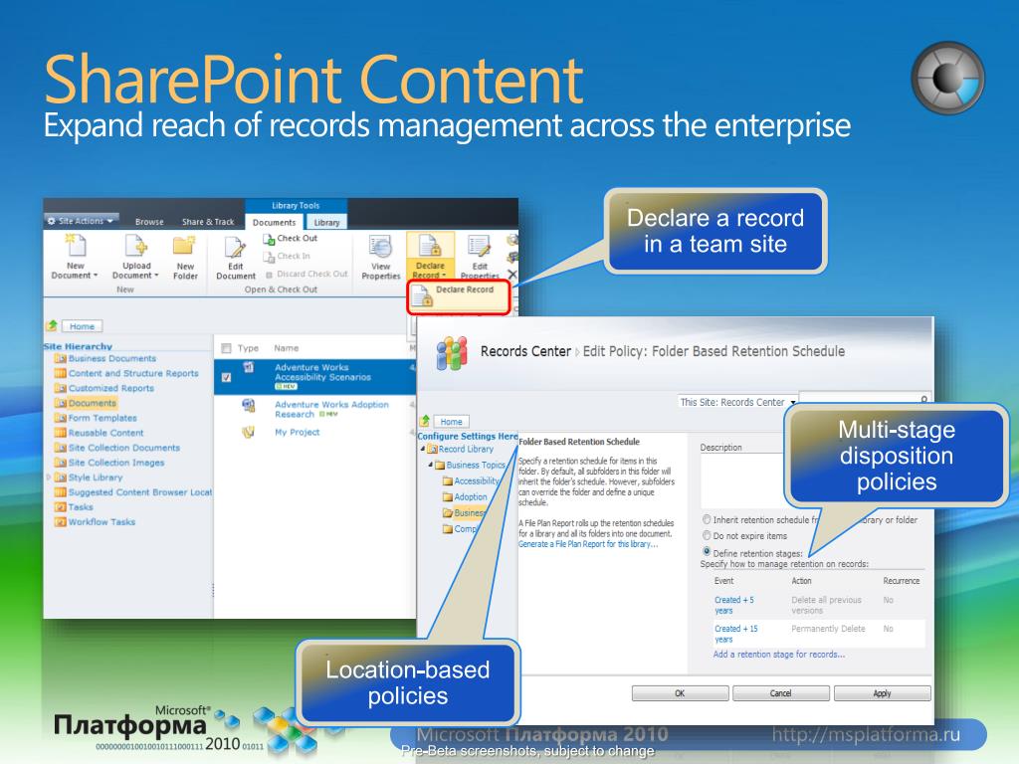Click the Accessibility folder icon in Records Center tree
Viewport: 1019px width, 764px height.
tap(447, 481)
